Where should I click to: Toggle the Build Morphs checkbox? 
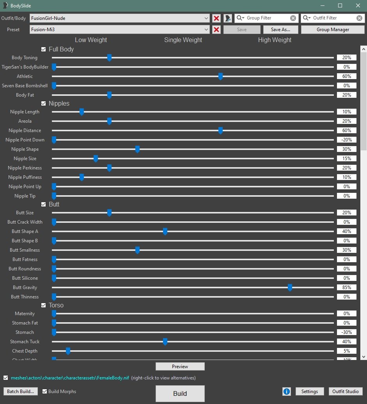pos(45,392)
